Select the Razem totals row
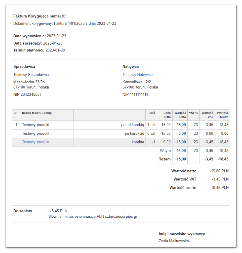 (x=165, y=159)
